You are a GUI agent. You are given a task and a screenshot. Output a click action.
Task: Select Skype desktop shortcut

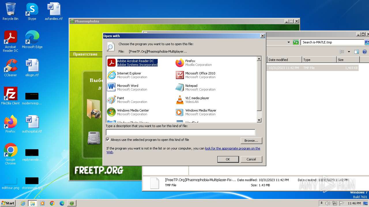(32, 11)
